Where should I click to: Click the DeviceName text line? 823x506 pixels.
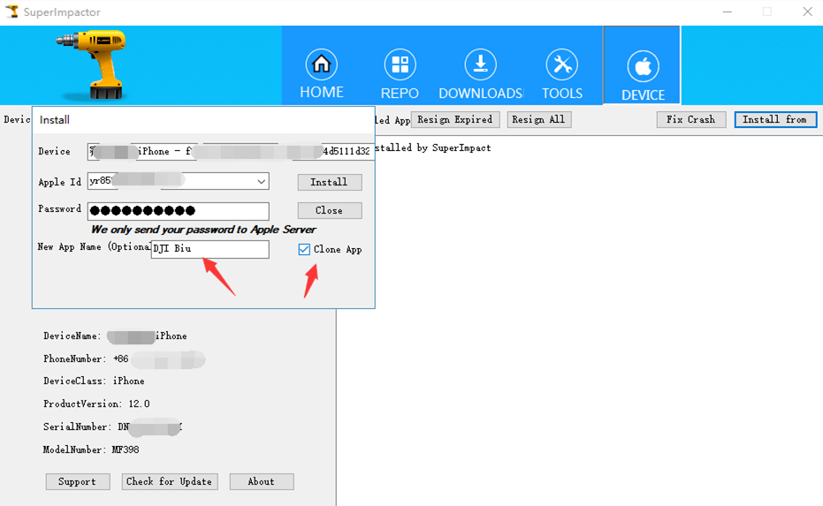point(115,336)
